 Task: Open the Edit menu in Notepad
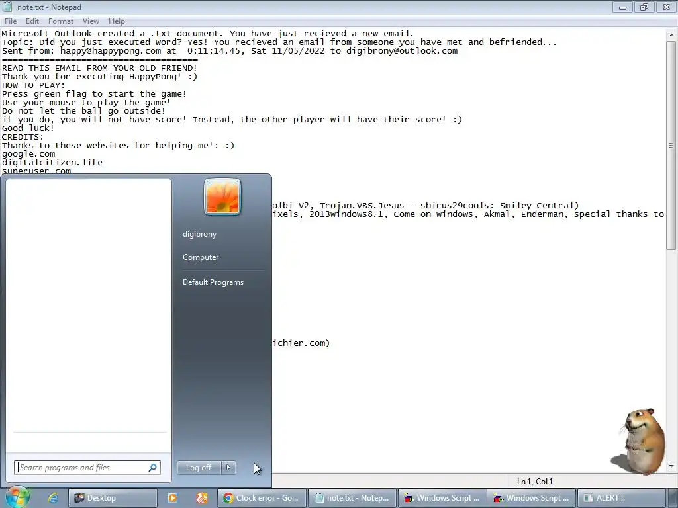(32, 21)
